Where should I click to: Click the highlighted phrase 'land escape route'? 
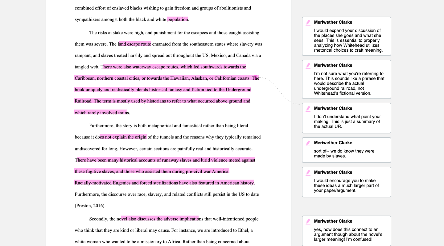pos(135,44)
